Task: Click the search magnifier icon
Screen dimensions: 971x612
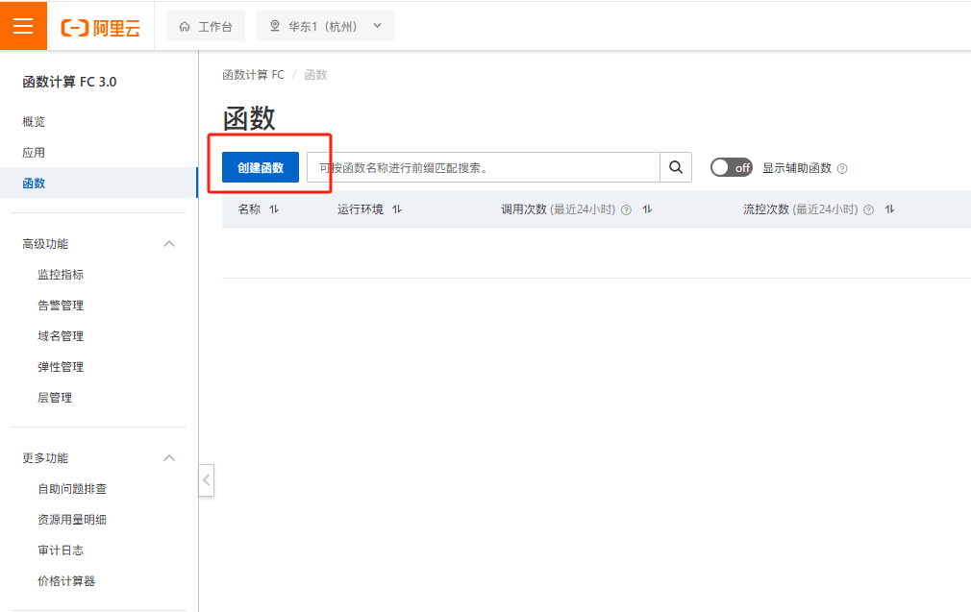Action: (x=676, y=167)
